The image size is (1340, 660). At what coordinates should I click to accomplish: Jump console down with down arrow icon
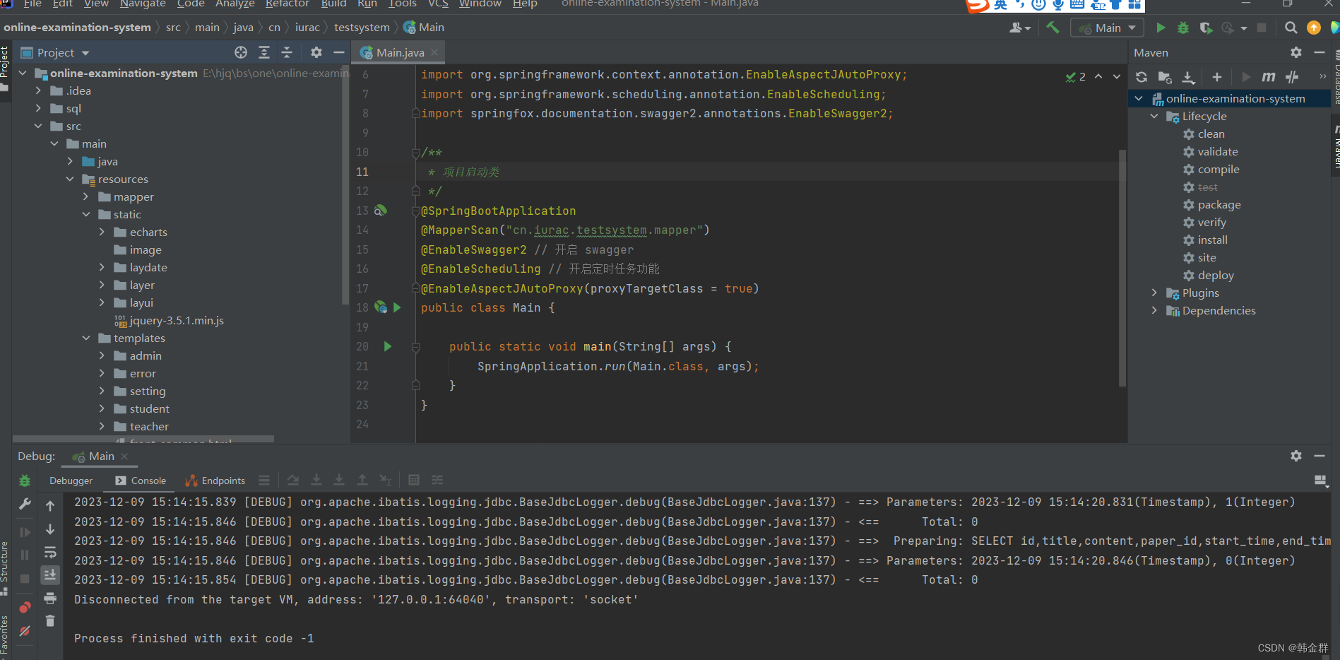coord(50,529)
